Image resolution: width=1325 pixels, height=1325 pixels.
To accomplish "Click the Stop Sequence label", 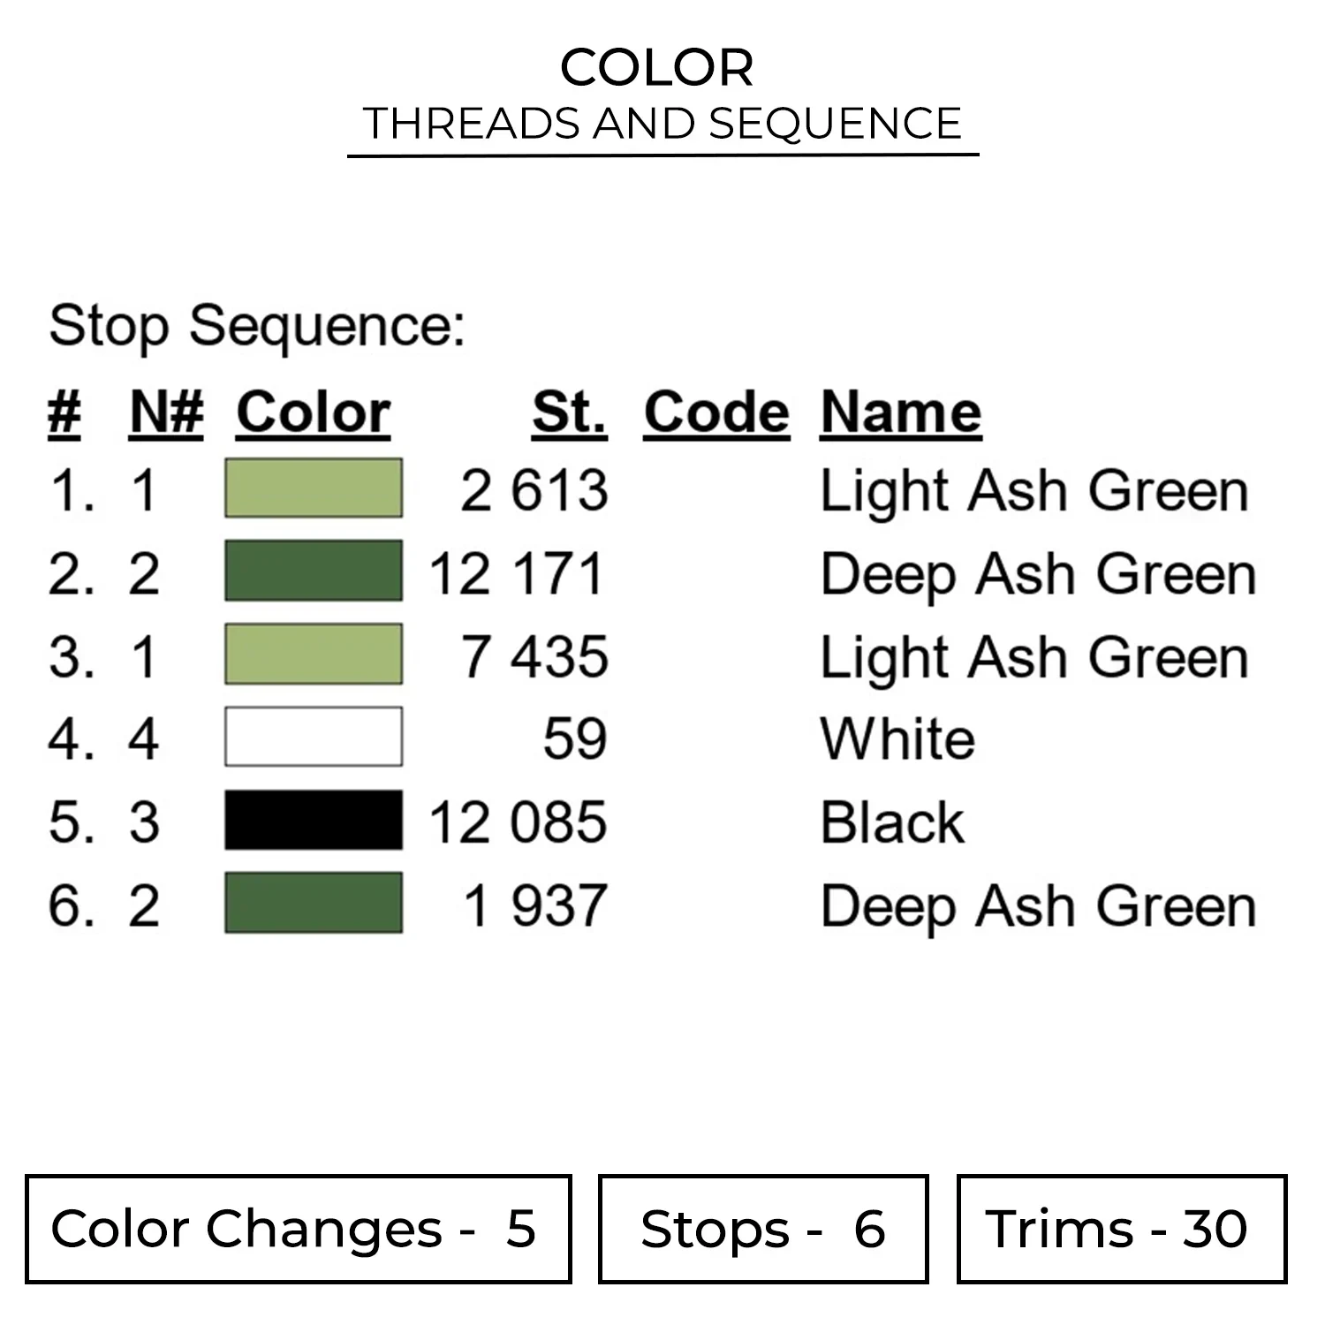I will coord(256,326).
